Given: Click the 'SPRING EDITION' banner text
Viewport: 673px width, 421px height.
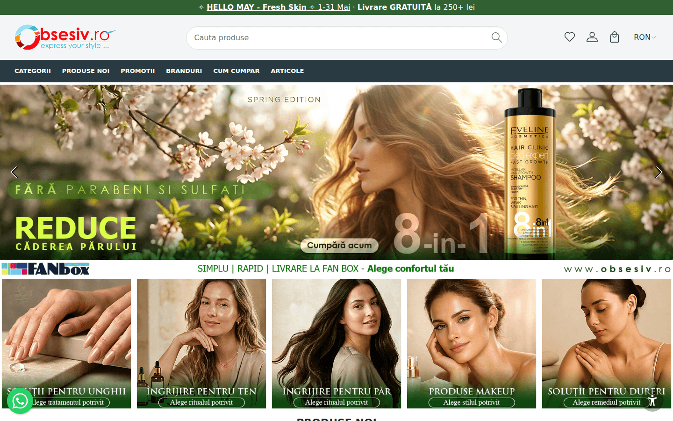Looking at the screenshot, I should click(284, 100).
